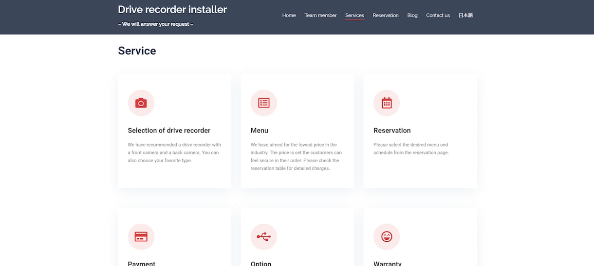
Task: Click the calendar icon above Reservation
Action: (387, 103)
